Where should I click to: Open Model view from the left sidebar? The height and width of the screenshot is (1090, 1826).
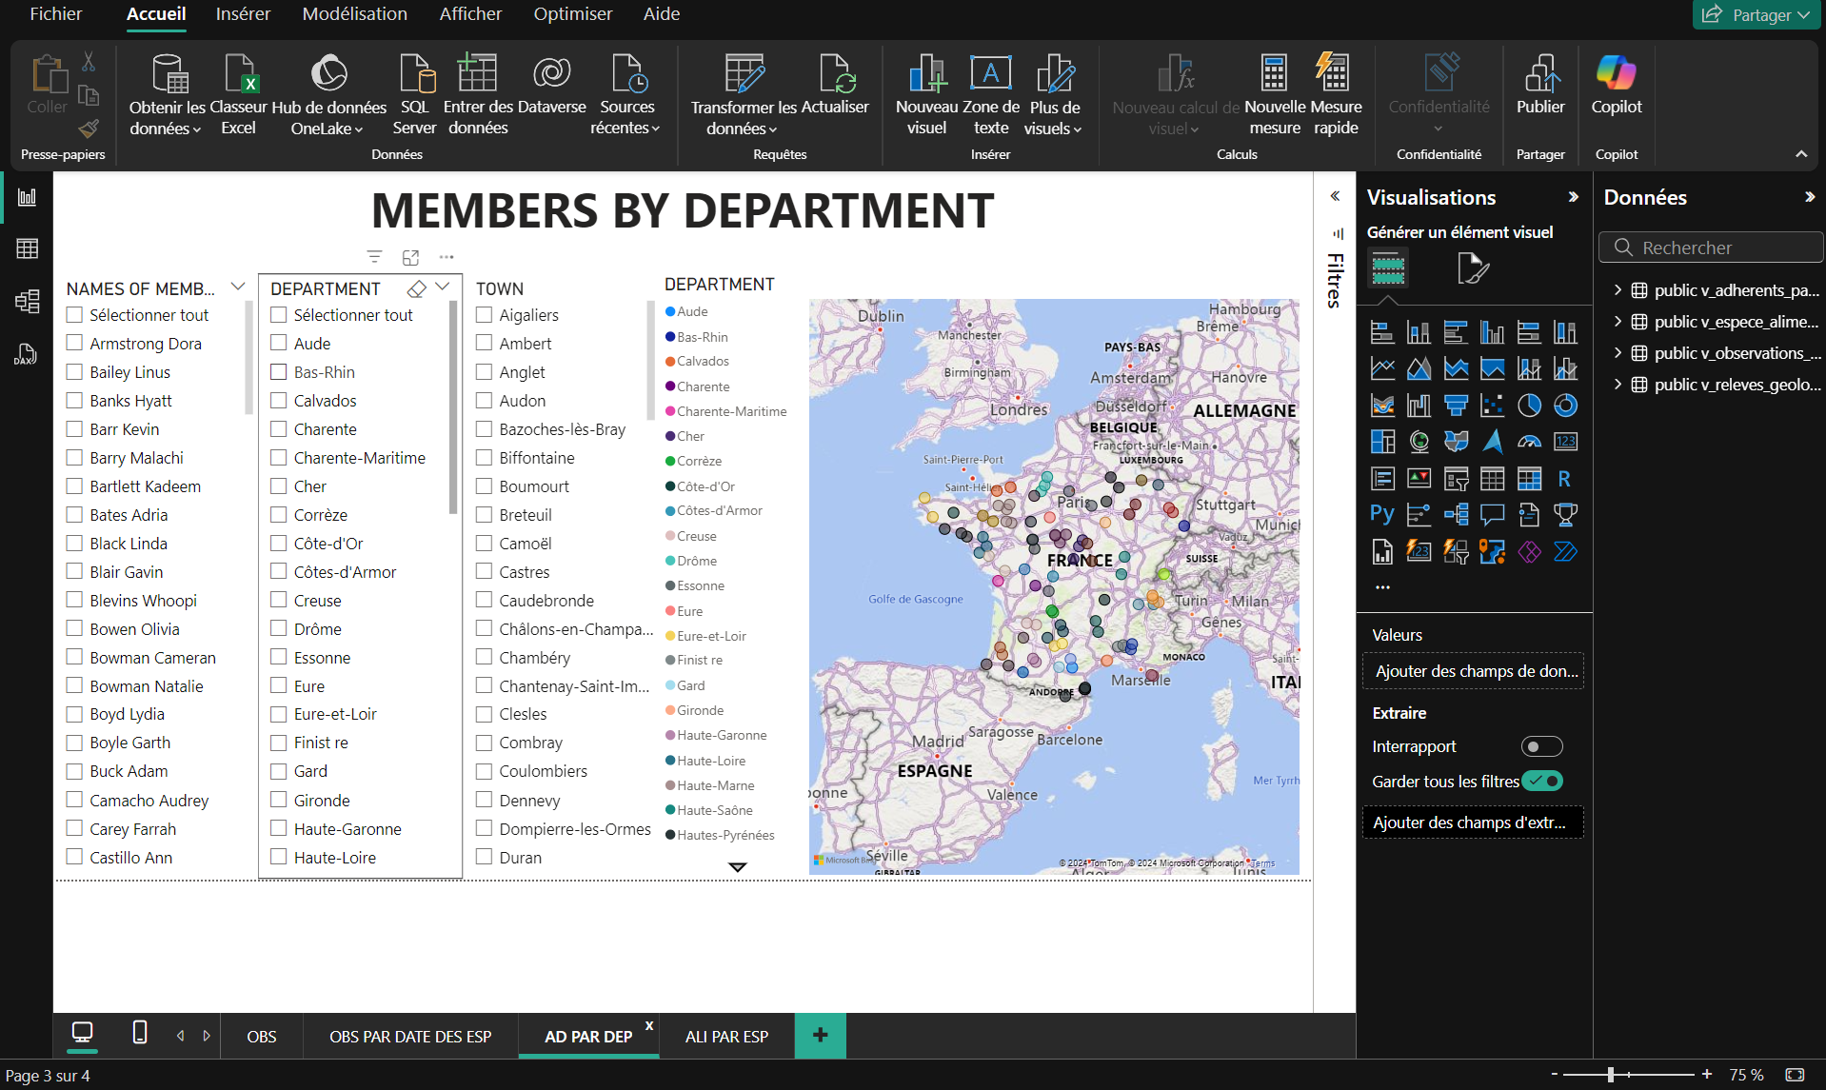(27, 300)
